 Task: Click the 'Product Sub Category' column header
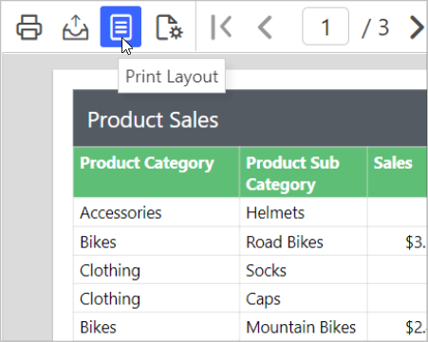[304, 172]
